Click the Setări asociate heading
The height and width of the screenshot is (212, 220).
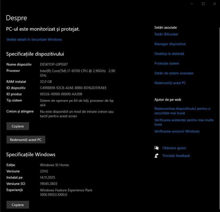pyautogui.click(x=166, y=27)
